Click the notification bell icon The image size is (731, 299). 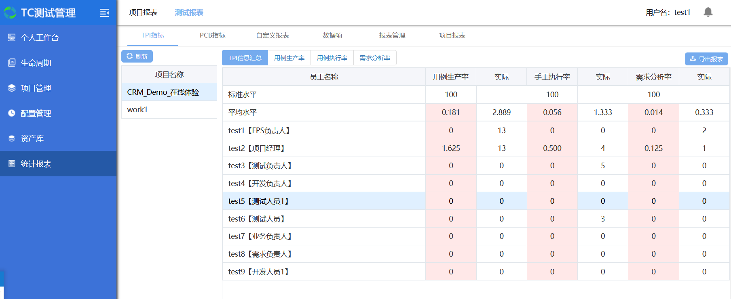coord(708,12)
